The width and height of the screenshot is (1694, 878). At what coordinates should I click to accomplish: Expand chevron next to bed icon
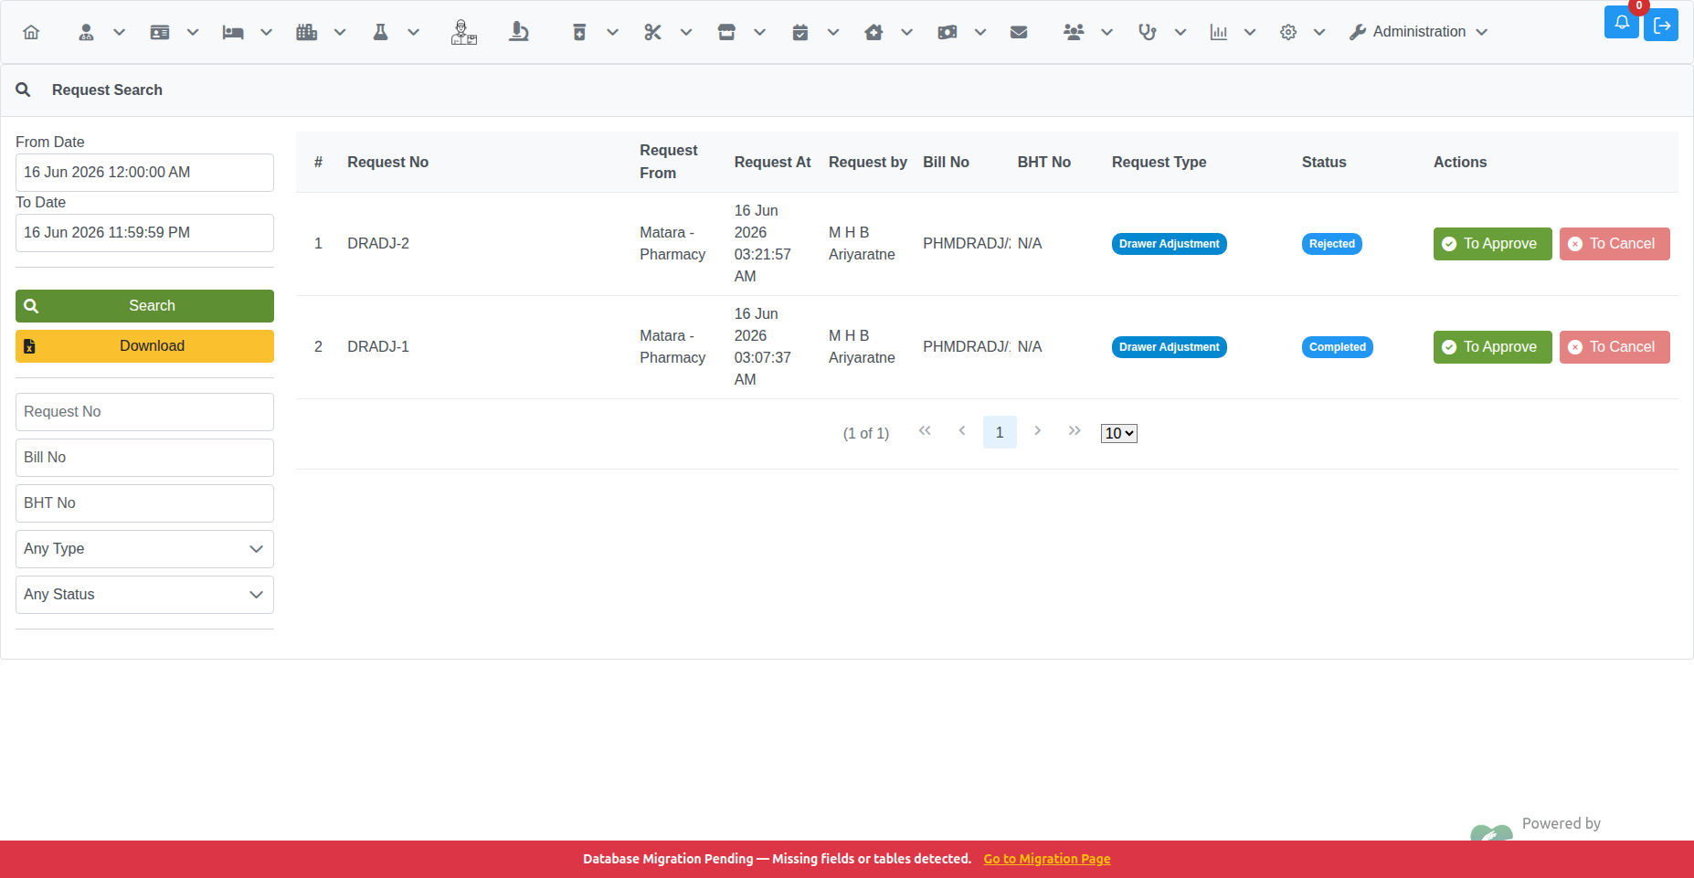tap(266, 32)
